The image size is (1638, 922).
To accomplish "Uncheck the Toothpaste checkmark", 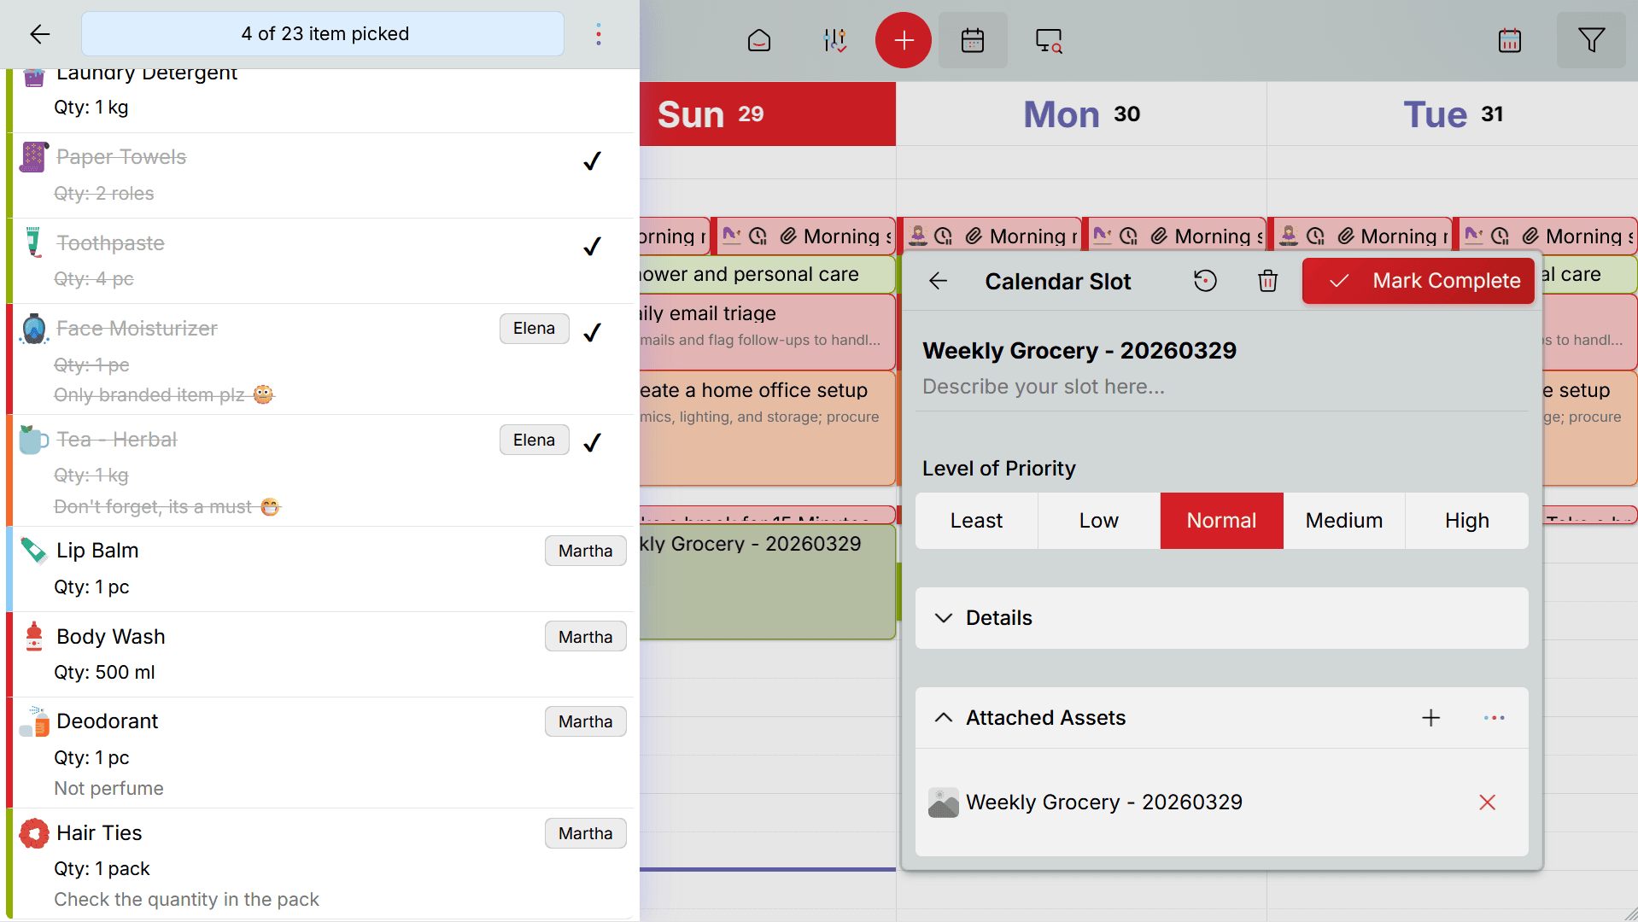I will tap(592, 247).
